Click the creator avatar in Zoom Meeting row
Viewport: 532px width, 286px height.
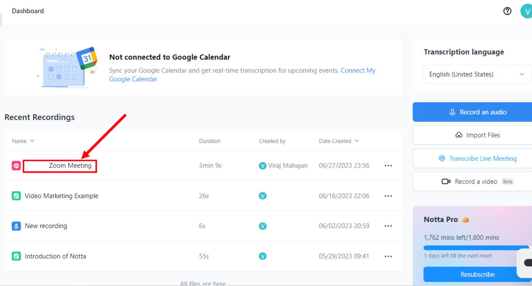(x=263, y=165)
